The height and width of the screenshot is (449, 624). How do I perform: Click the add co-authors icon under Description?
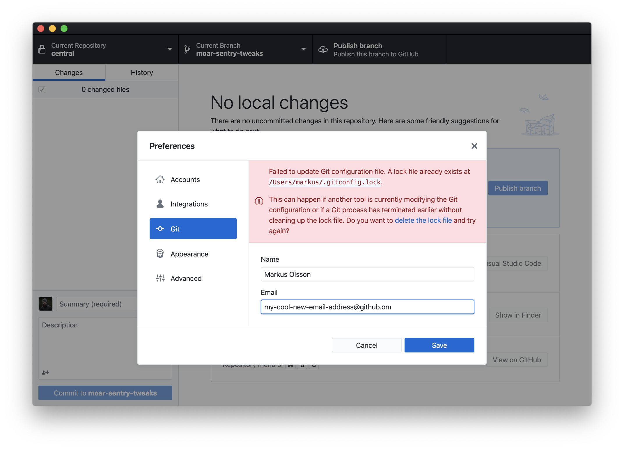[45, 373]
